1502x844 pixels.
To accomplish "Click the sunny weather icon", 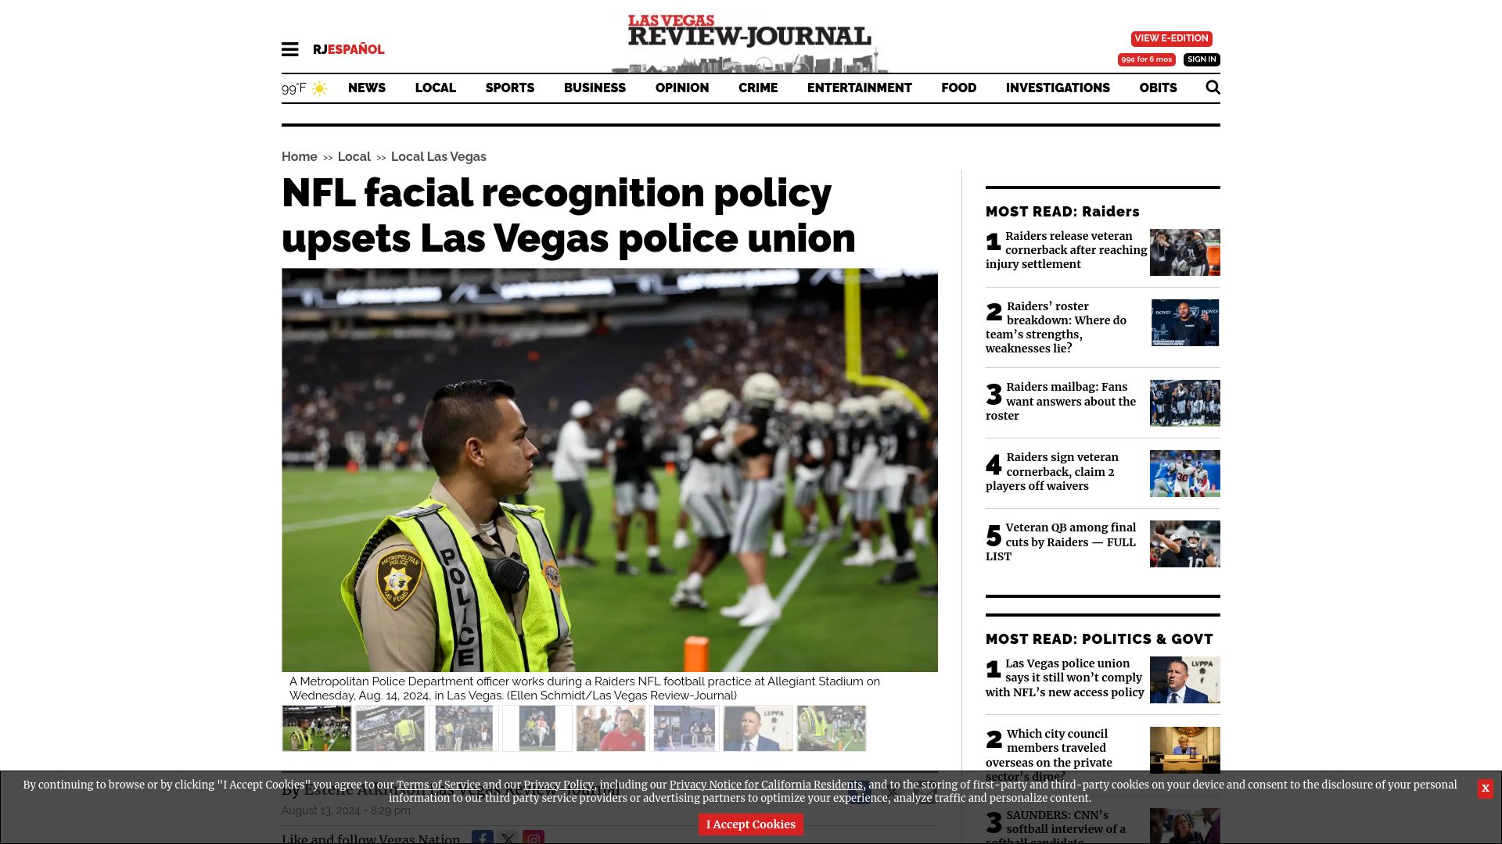I will click(x=319, y=88).
